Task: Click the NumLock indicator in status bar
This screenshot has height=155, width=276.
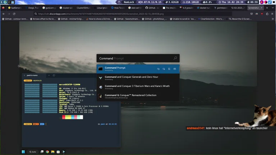Action: 129,2
